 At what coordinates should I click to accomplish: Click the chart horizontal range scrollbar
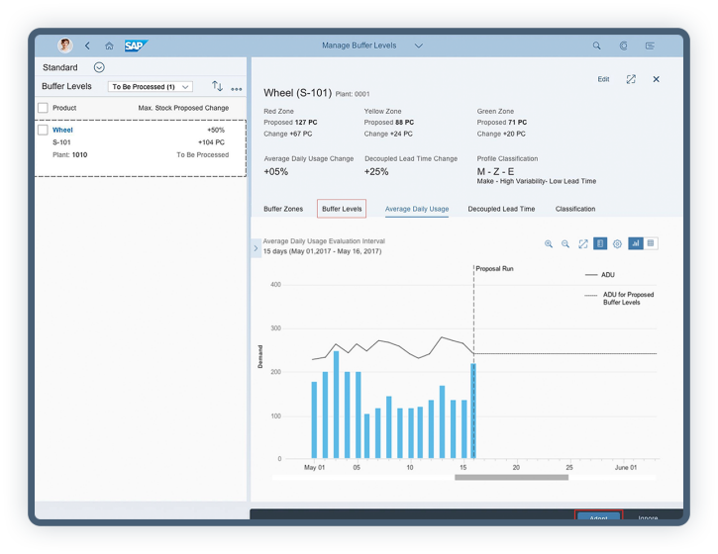511,477
